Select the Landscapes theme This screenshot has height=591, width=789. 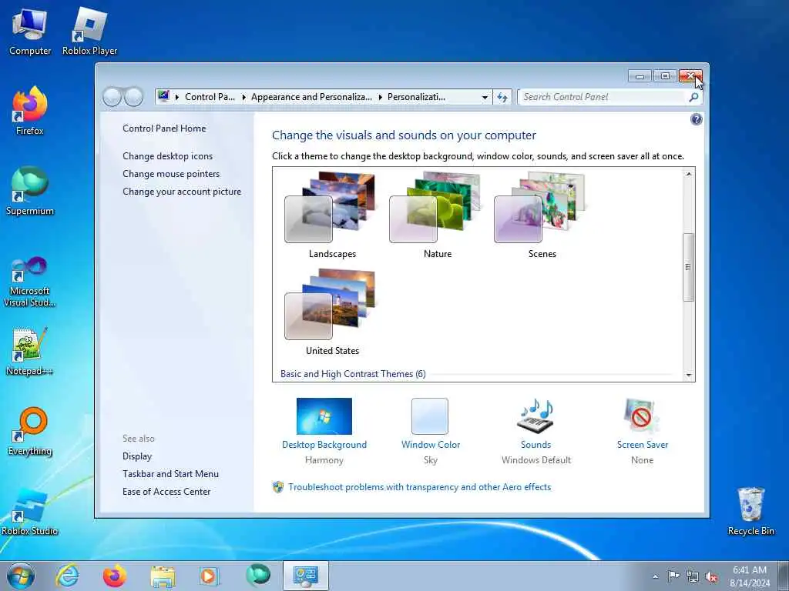point(331,215)
